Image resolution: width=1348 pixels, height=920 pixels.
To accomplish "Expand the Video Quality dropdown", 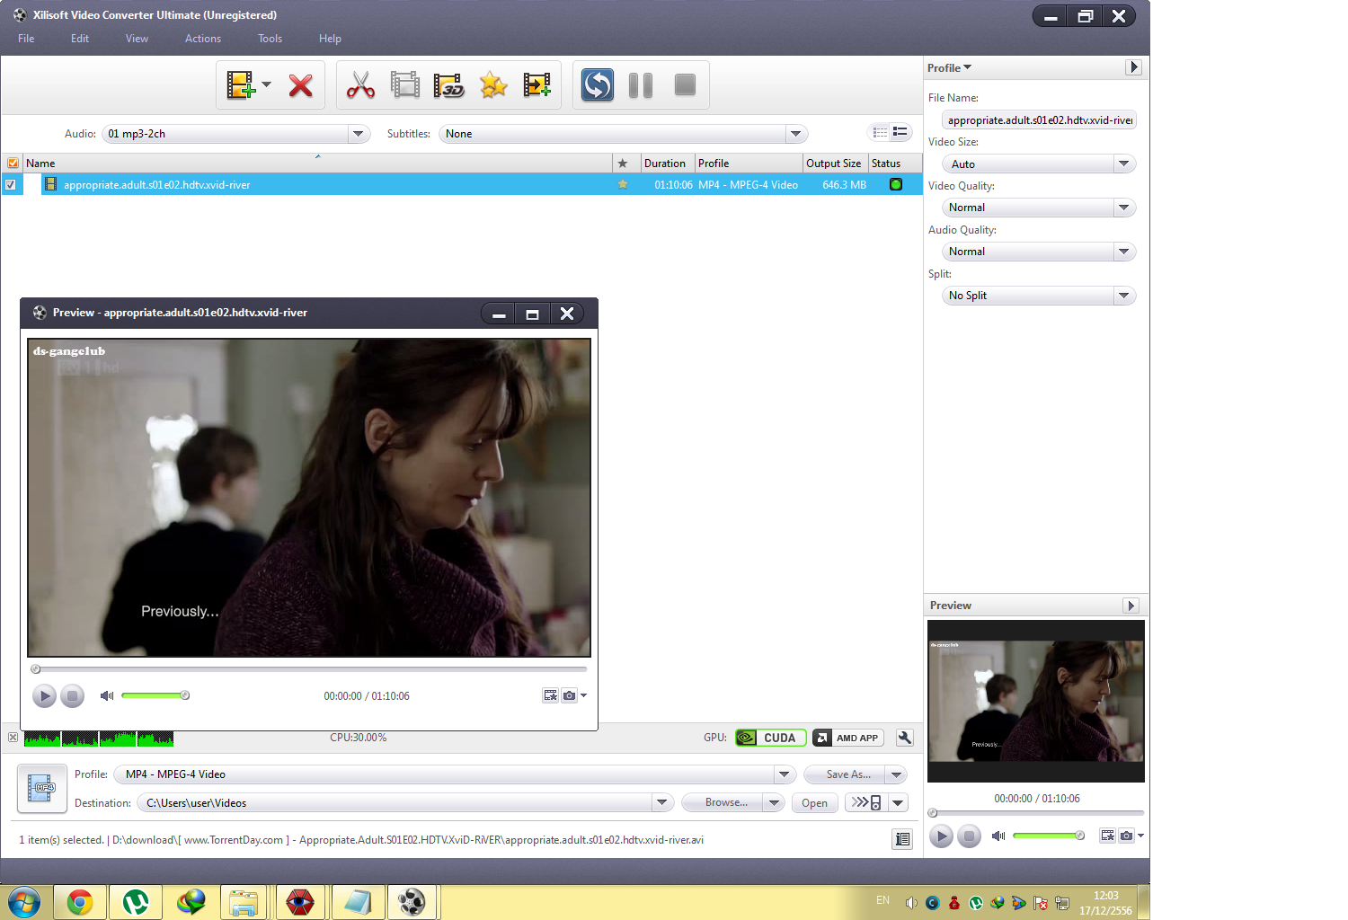I will point(1123,208).
